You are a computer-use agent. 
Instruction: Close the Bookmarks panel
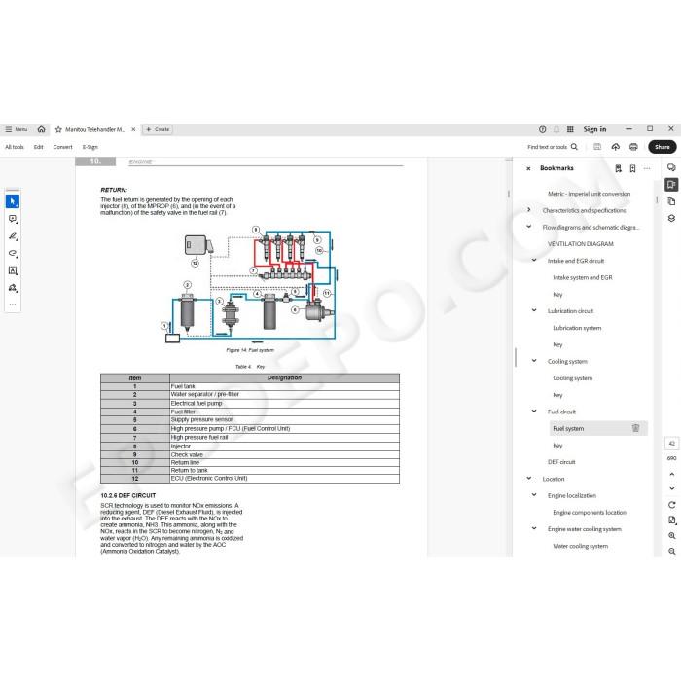(x=528, y=168)
